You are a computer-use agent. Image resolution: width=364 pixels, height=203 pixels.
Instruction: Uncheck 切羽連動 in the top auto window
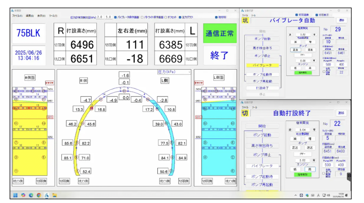pos(297,15)
